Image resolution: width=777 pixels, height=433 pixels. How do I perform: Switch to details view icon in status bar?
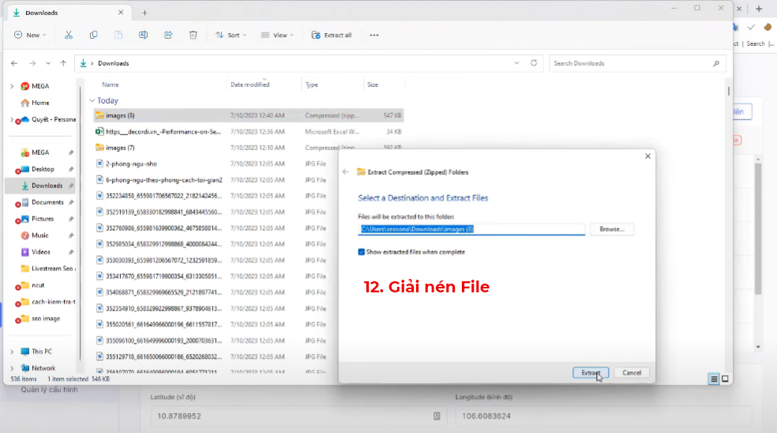[x=714, y=379]
